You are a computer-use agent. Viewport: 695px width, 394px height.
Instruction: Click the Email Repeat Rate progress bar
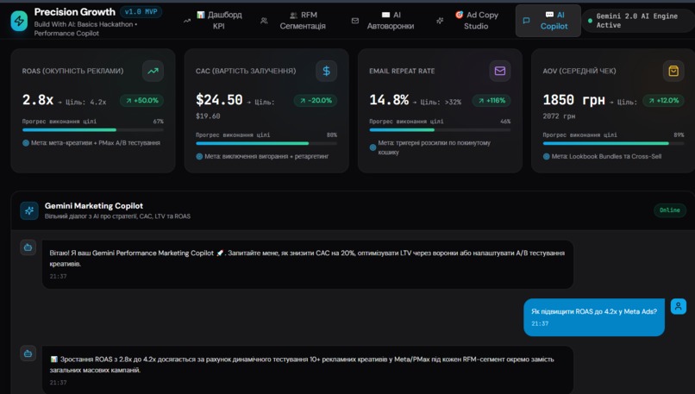click(x=440, y=130)
